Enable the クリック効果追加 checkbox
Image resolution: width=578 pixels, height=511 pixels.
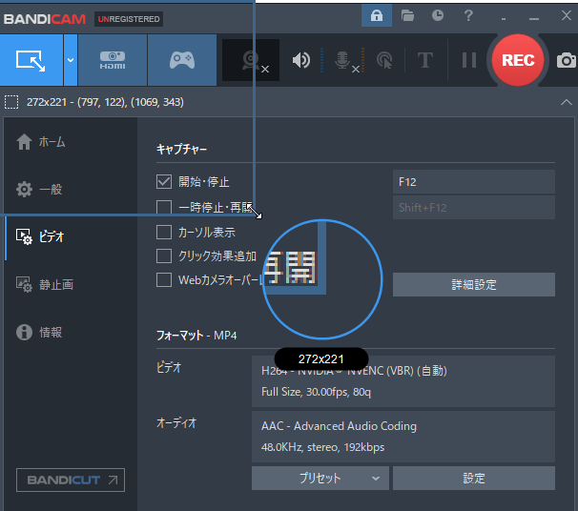164,256
